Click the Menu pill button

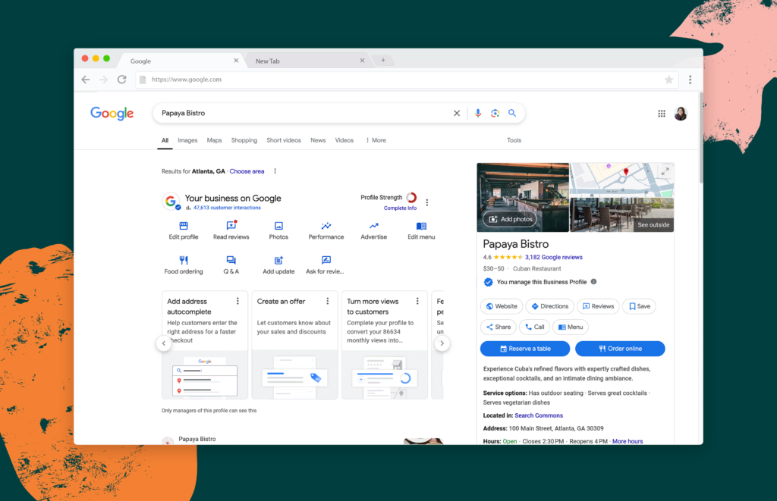(571, 327)
